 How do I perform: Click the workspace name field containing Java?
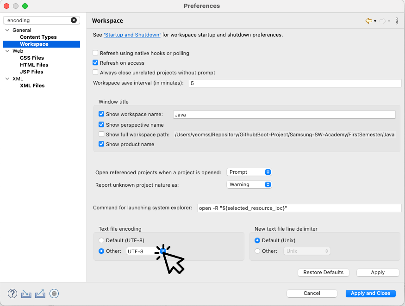(284, 115)
